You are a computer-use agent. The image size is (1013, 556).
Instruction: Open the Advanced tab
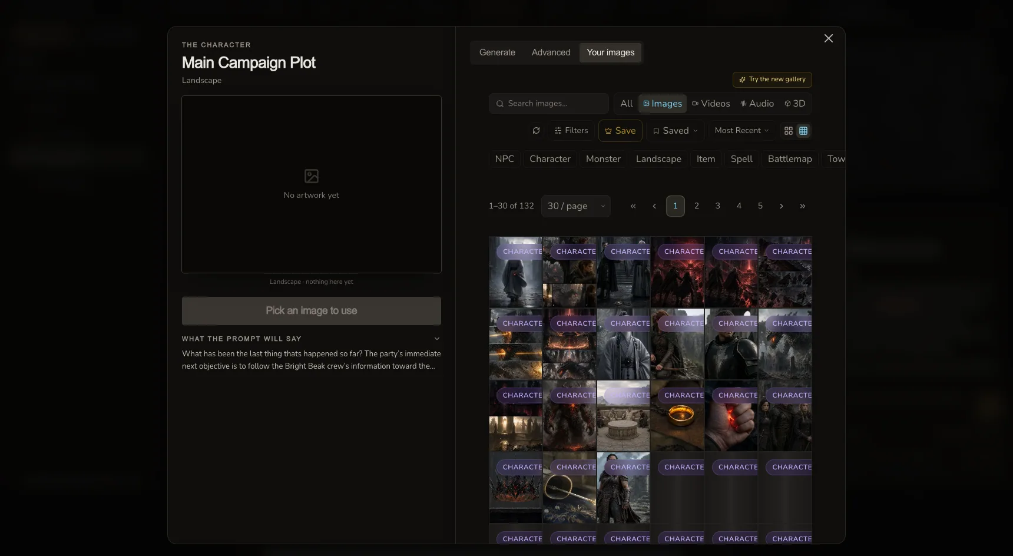551,52
